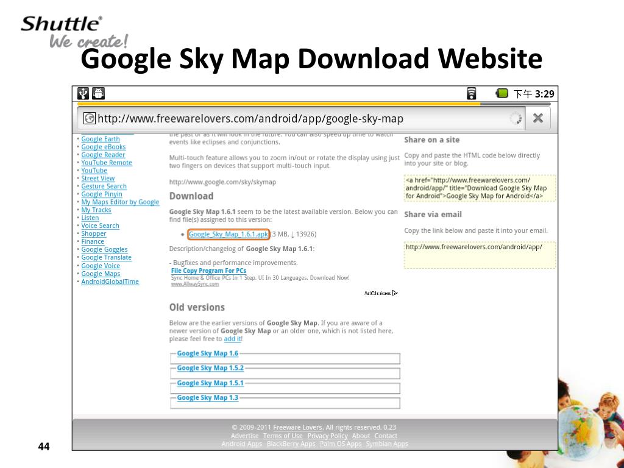624x468 pixels.
Task: Open Palm OS Apps footer link
Action: point(341,444)
